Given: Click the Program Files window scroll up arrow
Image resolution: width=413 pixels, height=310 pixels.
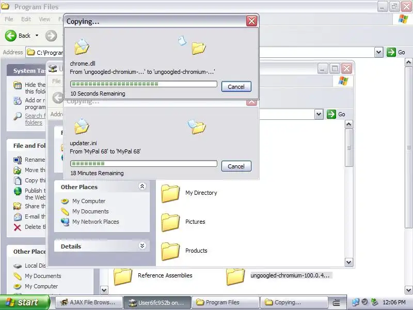Looking at the screenshot, I should (408, 63).
